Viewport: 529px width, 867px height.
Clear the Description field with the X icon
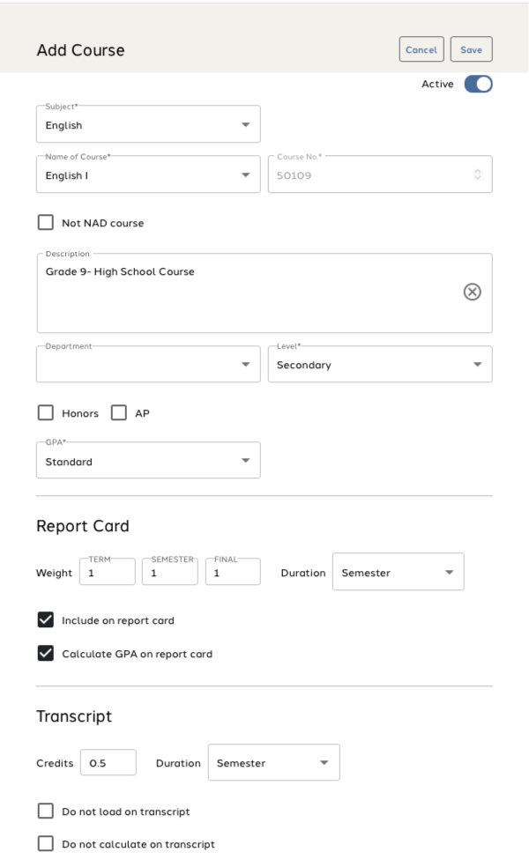pos(472,293)
